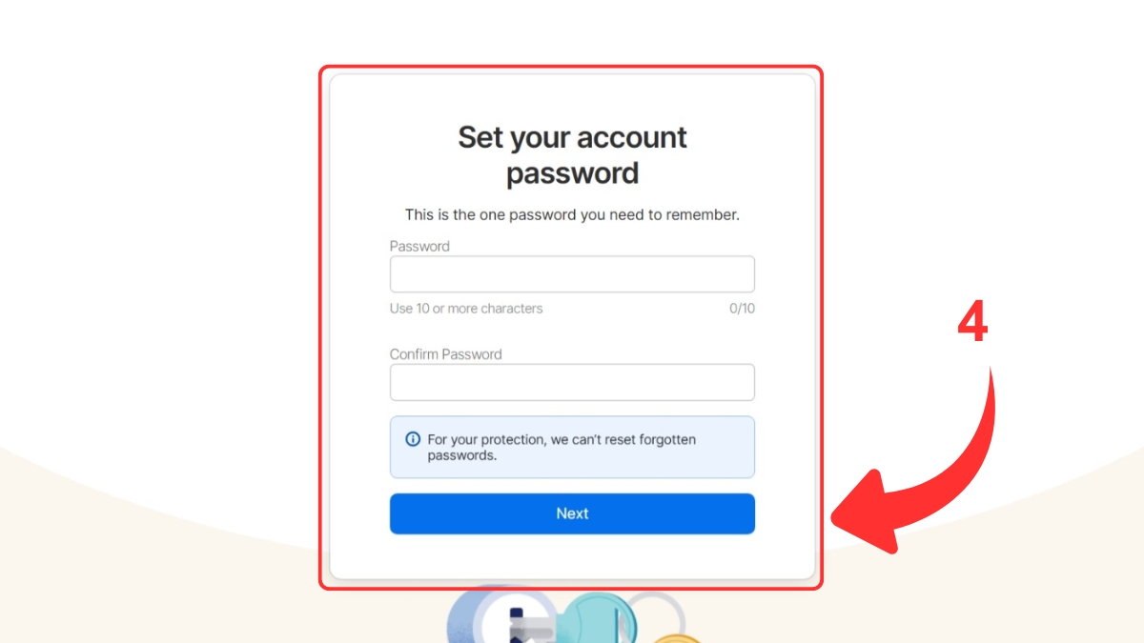1144x643 pixels.
Task: Click the forgotten passwords warning text
Action: coord(562,448)
